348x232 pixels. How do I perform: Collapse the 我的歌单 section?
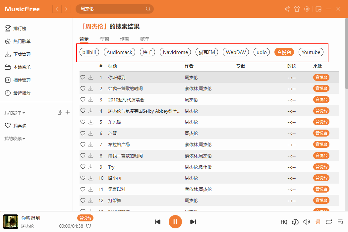[15, 113]
